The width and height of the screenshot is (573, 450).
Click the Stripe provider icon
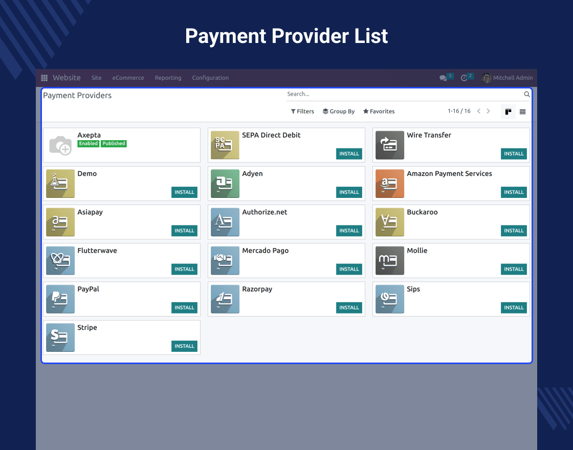[60, 337]
